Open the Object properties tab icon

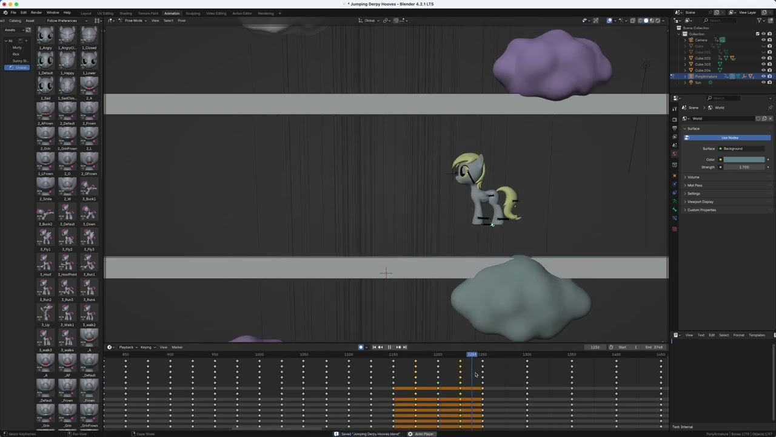675,175
